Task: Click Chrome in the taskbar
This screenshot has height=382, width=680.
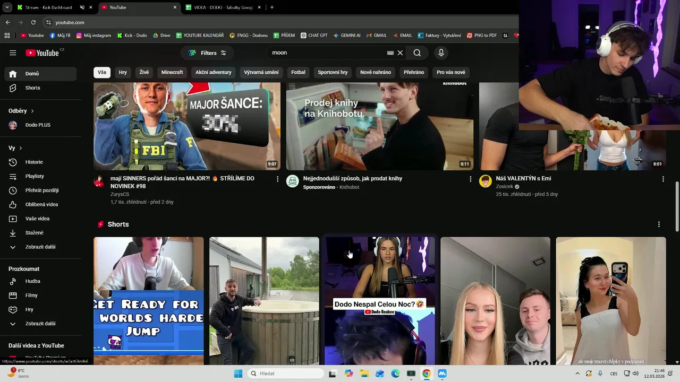Action: pos(427,374)
